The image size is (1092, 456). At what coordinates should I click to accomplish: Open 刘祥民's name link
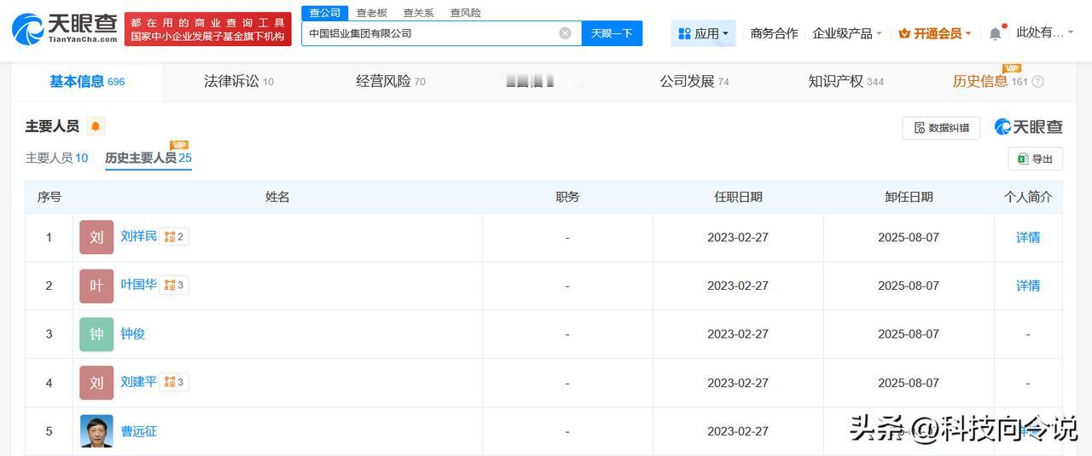(138, 236)
